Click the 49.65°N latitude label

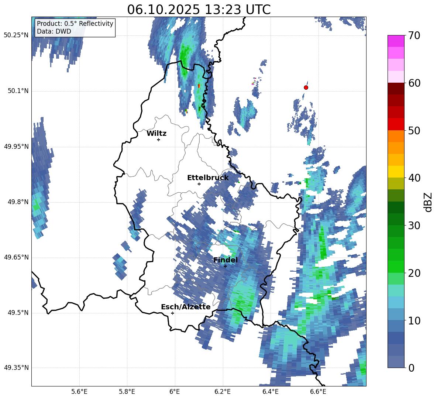click(16, 257)
